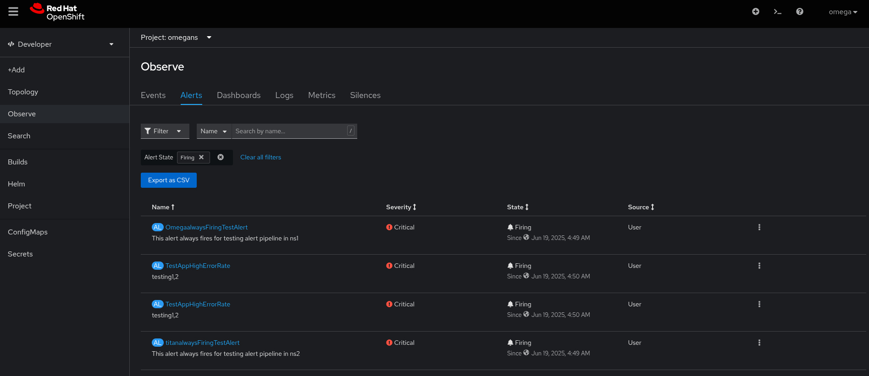Switch to the Dashboards tab
Screen dimensions: 869x376
238,95
